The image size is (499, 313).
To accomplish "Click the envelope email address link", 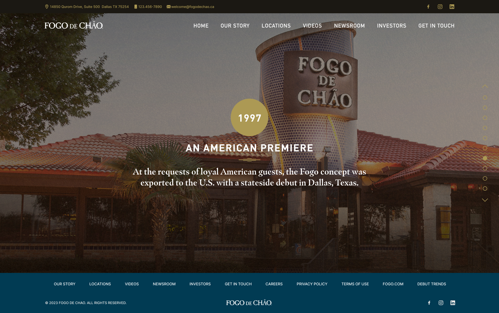I will (190, 7).
